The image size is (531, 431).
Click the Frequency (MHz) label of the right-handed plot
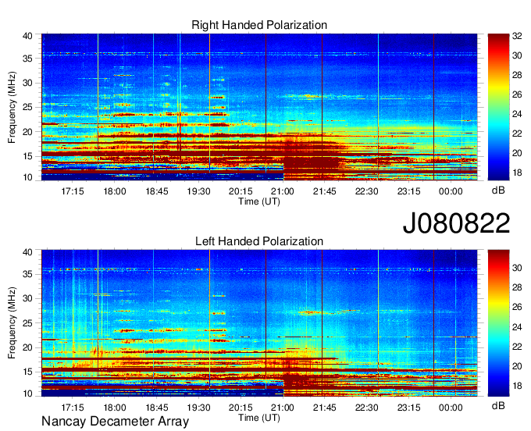click(x=12, y=107)
